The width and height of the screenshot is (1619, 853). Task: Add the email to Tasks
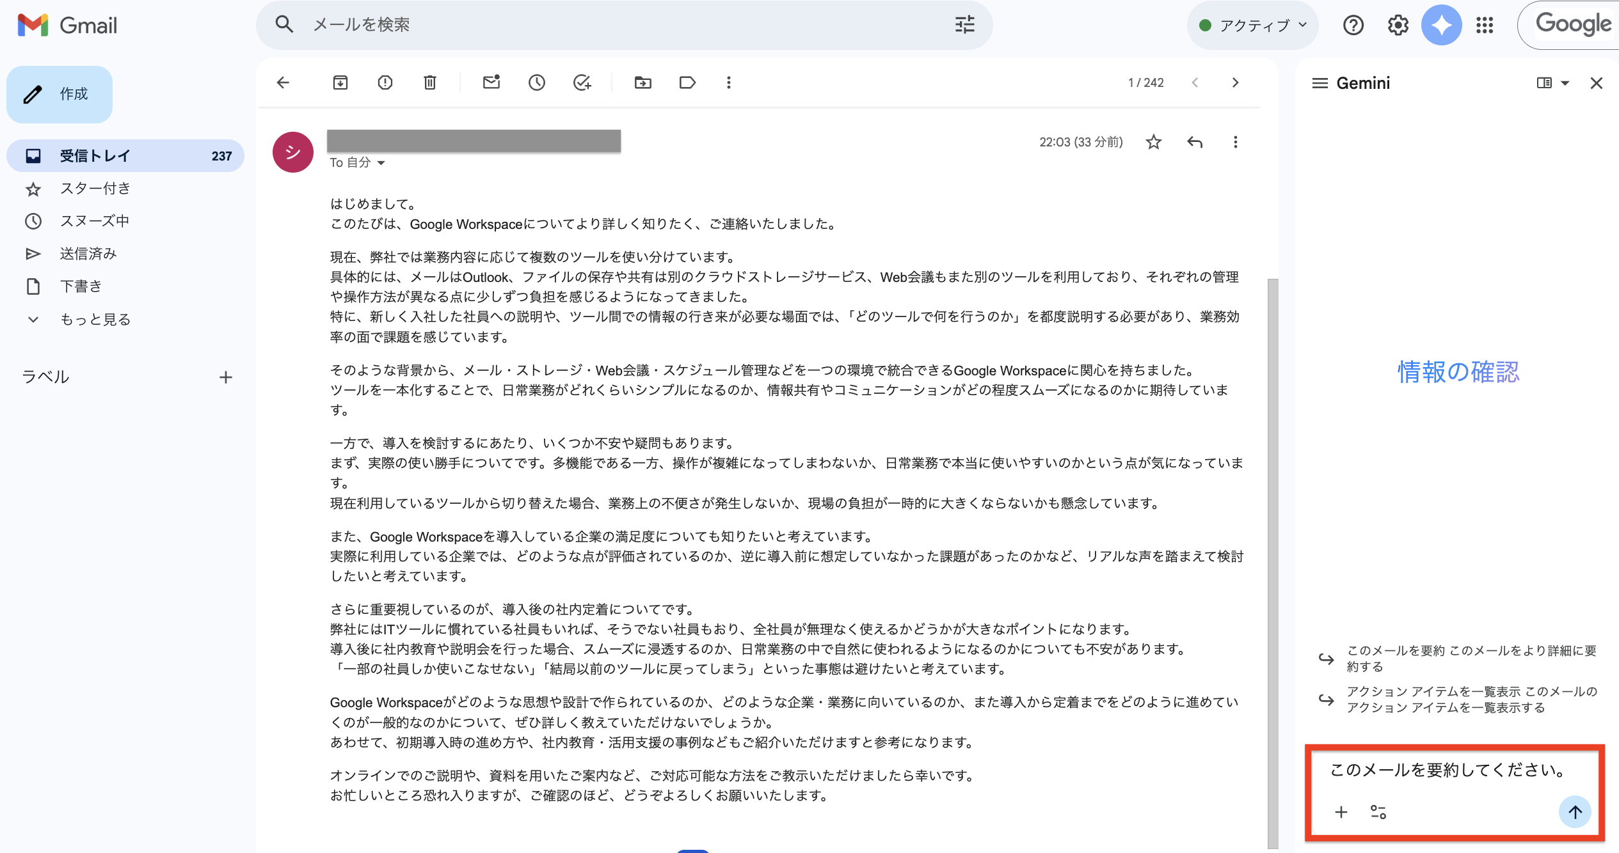pyautogui.click(x=581, y=82)
